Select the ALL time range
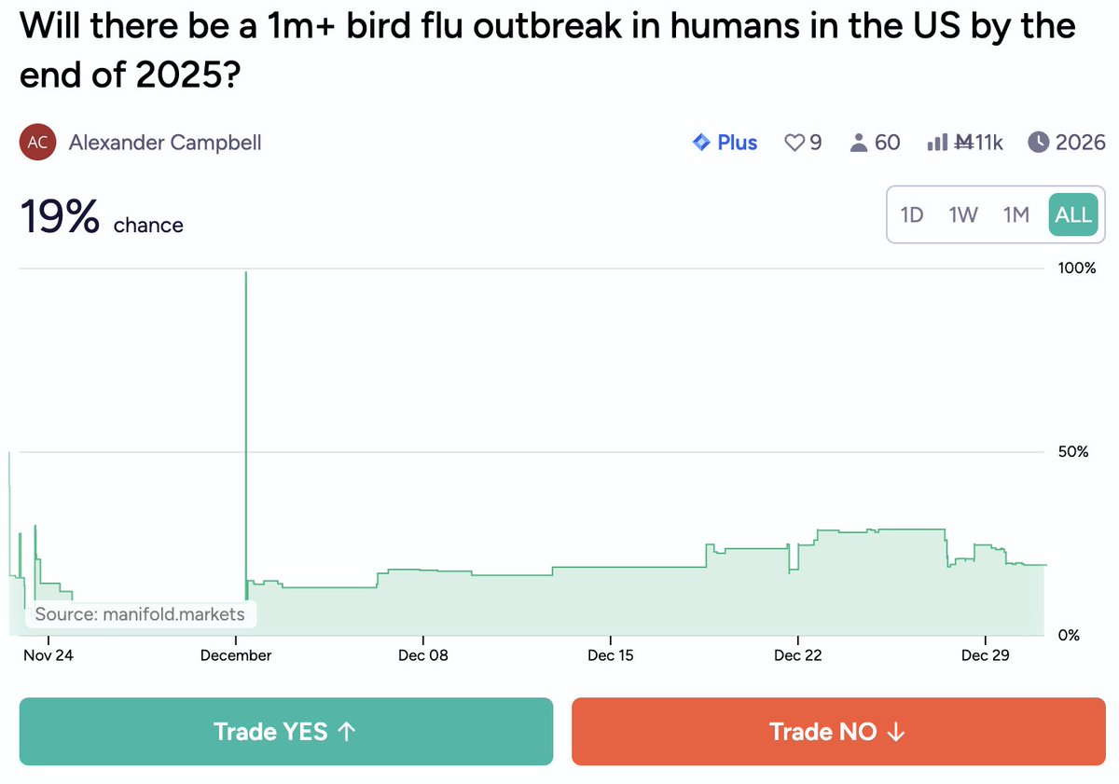 [x=1072, y=214]
